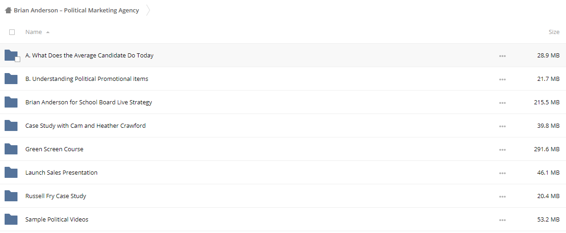
Task: Open the Green Screen Course folder icon
Action: 11,149
